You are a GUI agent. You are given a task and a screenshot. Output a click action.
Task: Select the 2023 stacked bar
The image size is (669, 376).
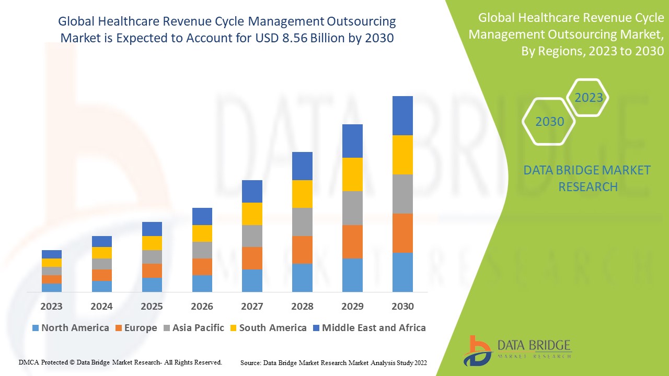pyautogui.click(x=52, y=271)
